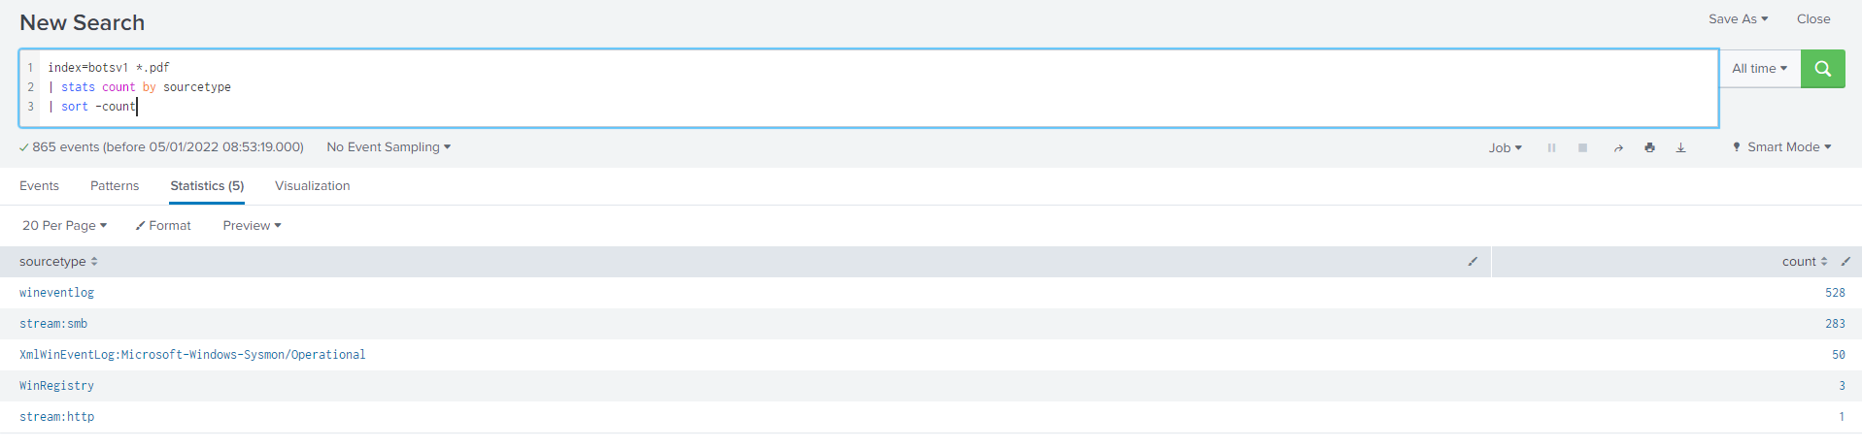1862x448 pixels.
Task: Click the sourcetype column format pencil
Action: click(1473, 262)
